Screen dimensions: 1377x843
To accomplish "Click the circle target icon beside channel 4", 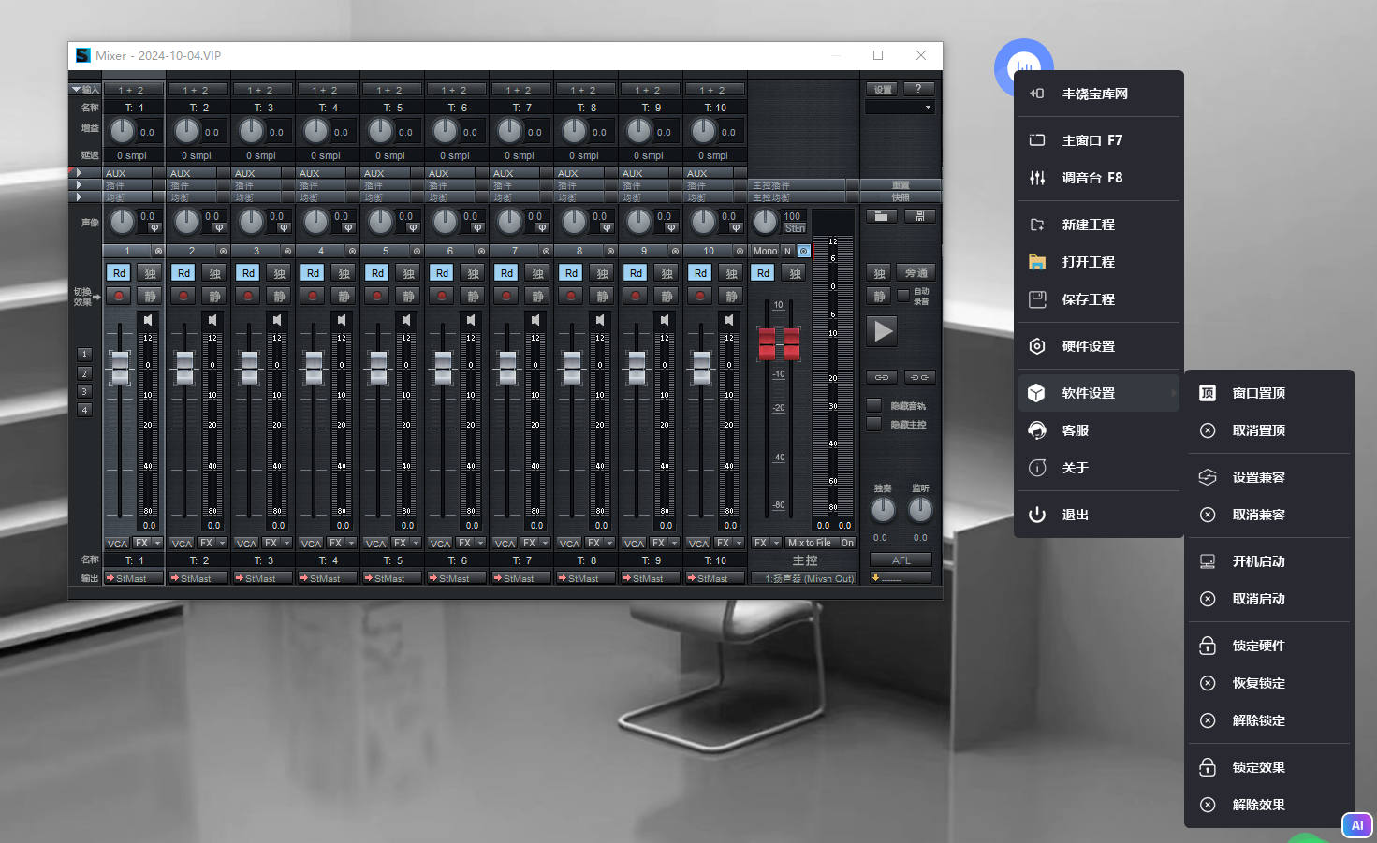I will pos(352,251).
